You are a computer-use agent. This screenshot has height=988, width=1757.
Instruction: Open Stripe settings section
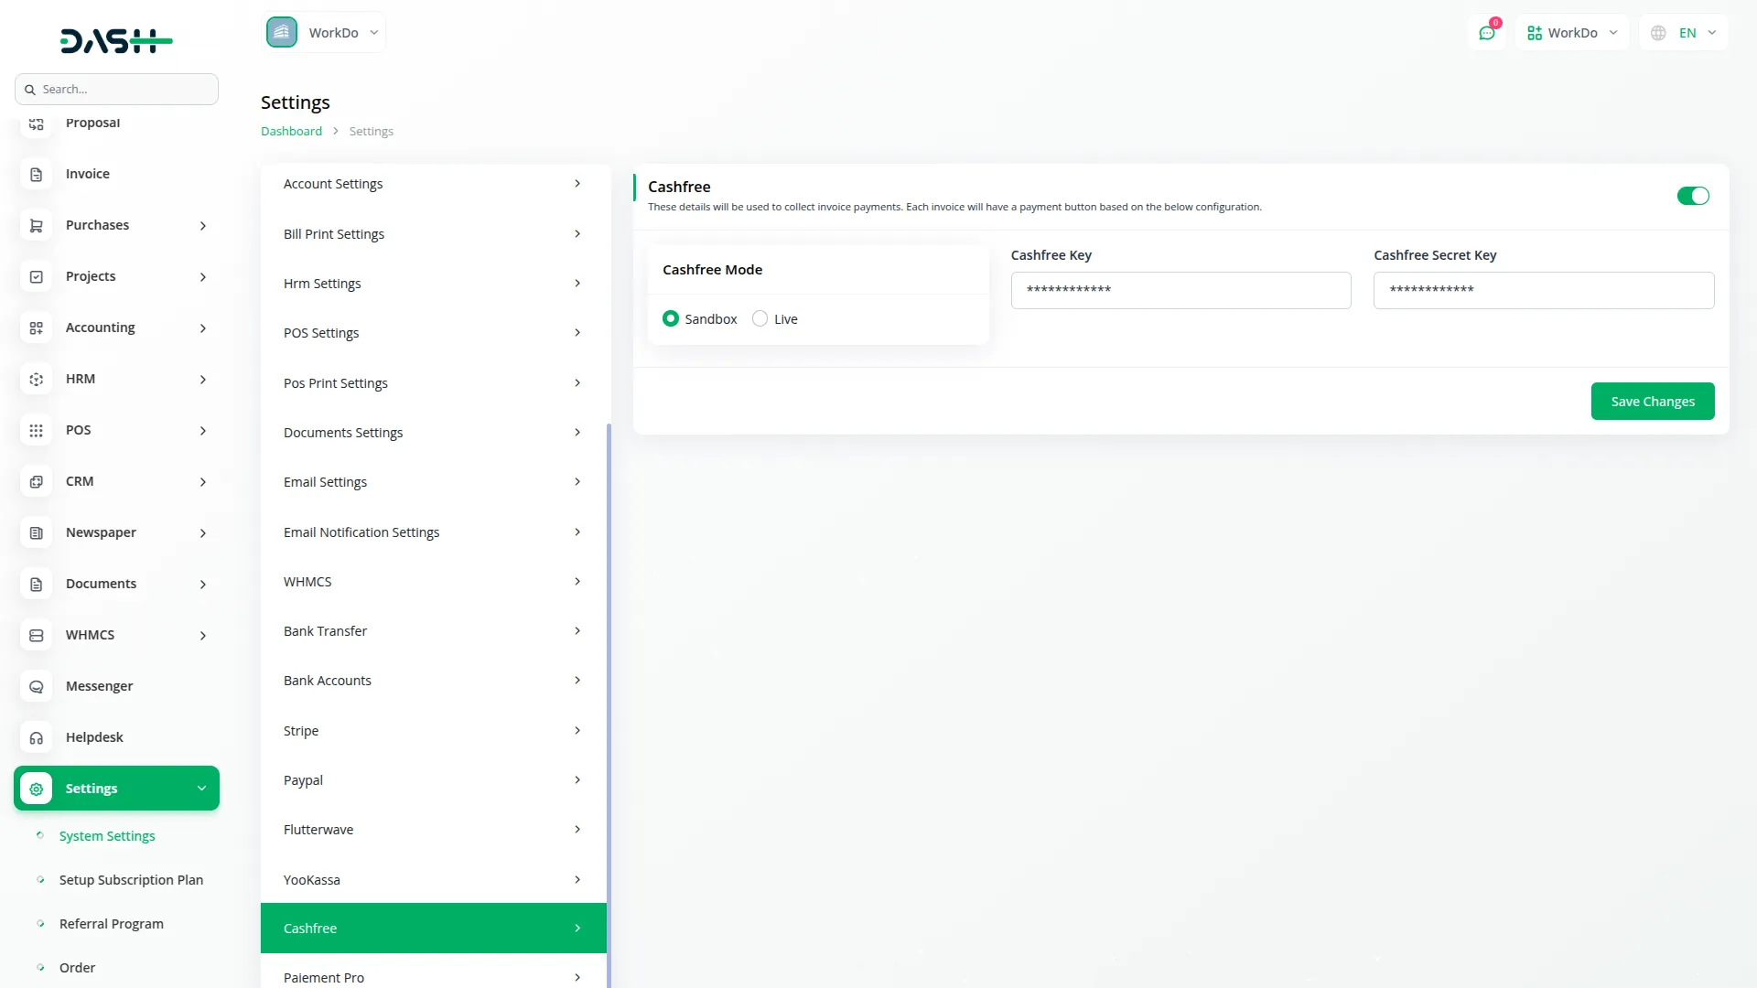point(433,730)
